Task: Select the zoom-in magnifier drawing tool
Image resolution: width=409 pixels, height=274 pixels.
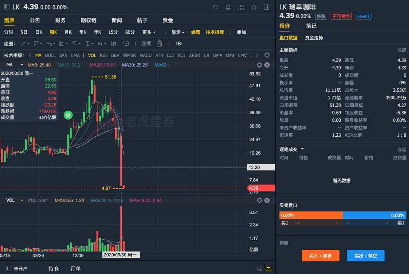Action: (x=126, y=43)
